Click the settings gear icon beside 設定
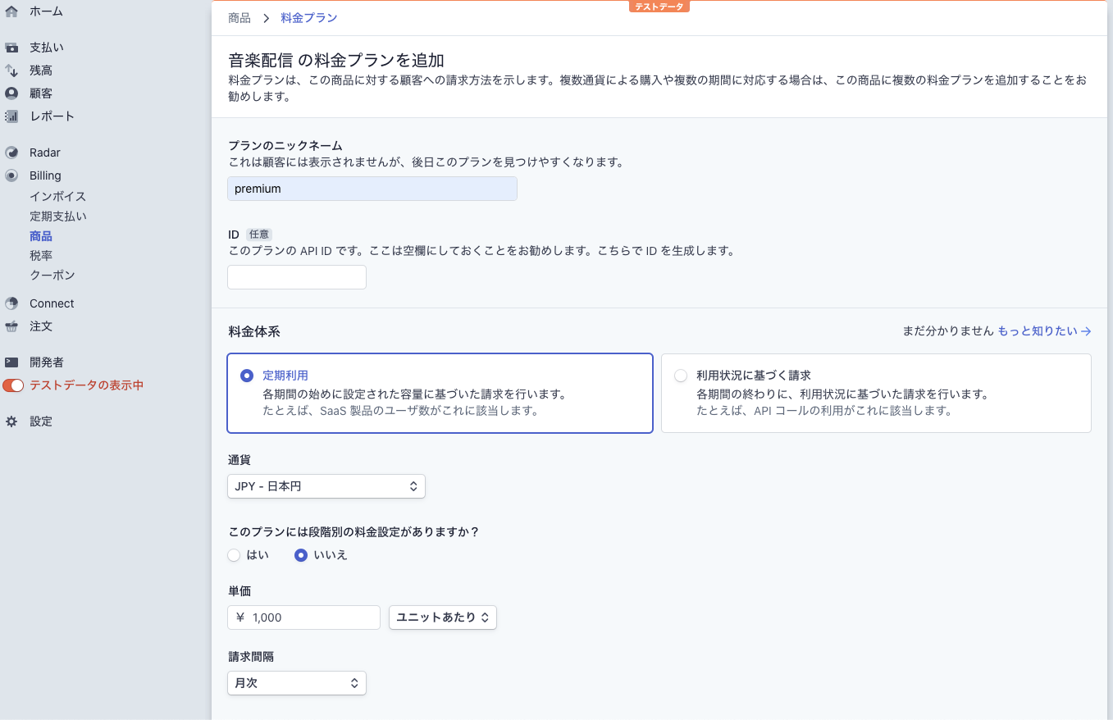The width and height of the screenshot is (1113, 720). pos(11,422)
